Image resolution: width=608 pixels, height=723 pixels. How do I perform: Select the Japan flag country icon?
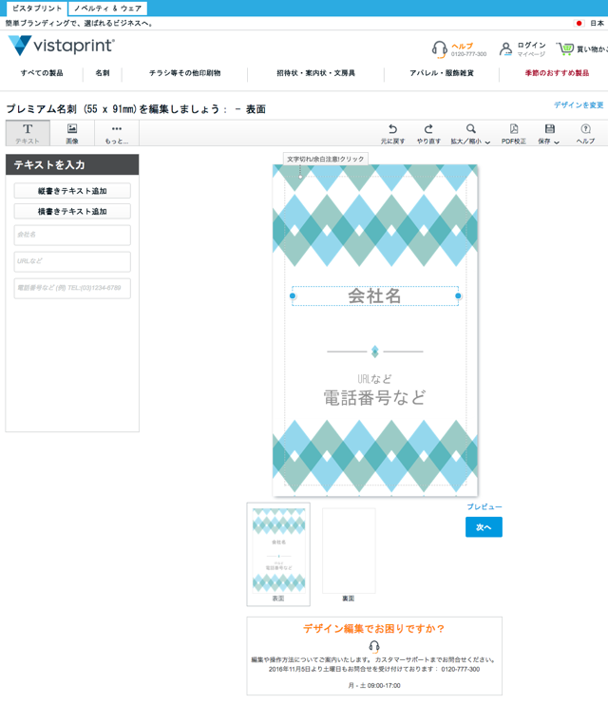click(579, 23)
